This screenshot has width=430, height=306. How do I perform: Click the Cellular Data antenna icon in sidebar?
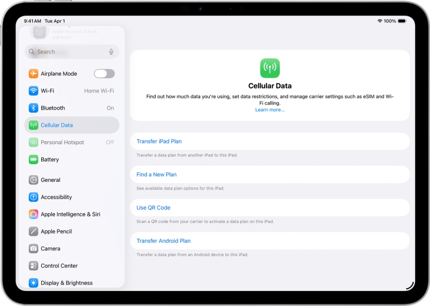(x=33, y=125)
